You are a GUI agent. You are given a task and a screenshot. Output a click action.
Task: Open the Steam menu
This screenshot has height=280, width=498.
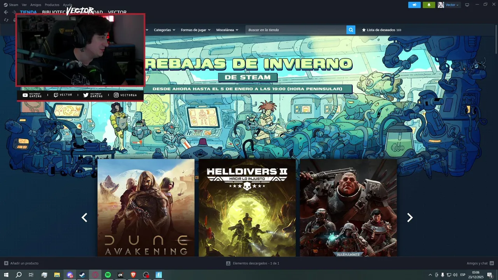point(11,5)
